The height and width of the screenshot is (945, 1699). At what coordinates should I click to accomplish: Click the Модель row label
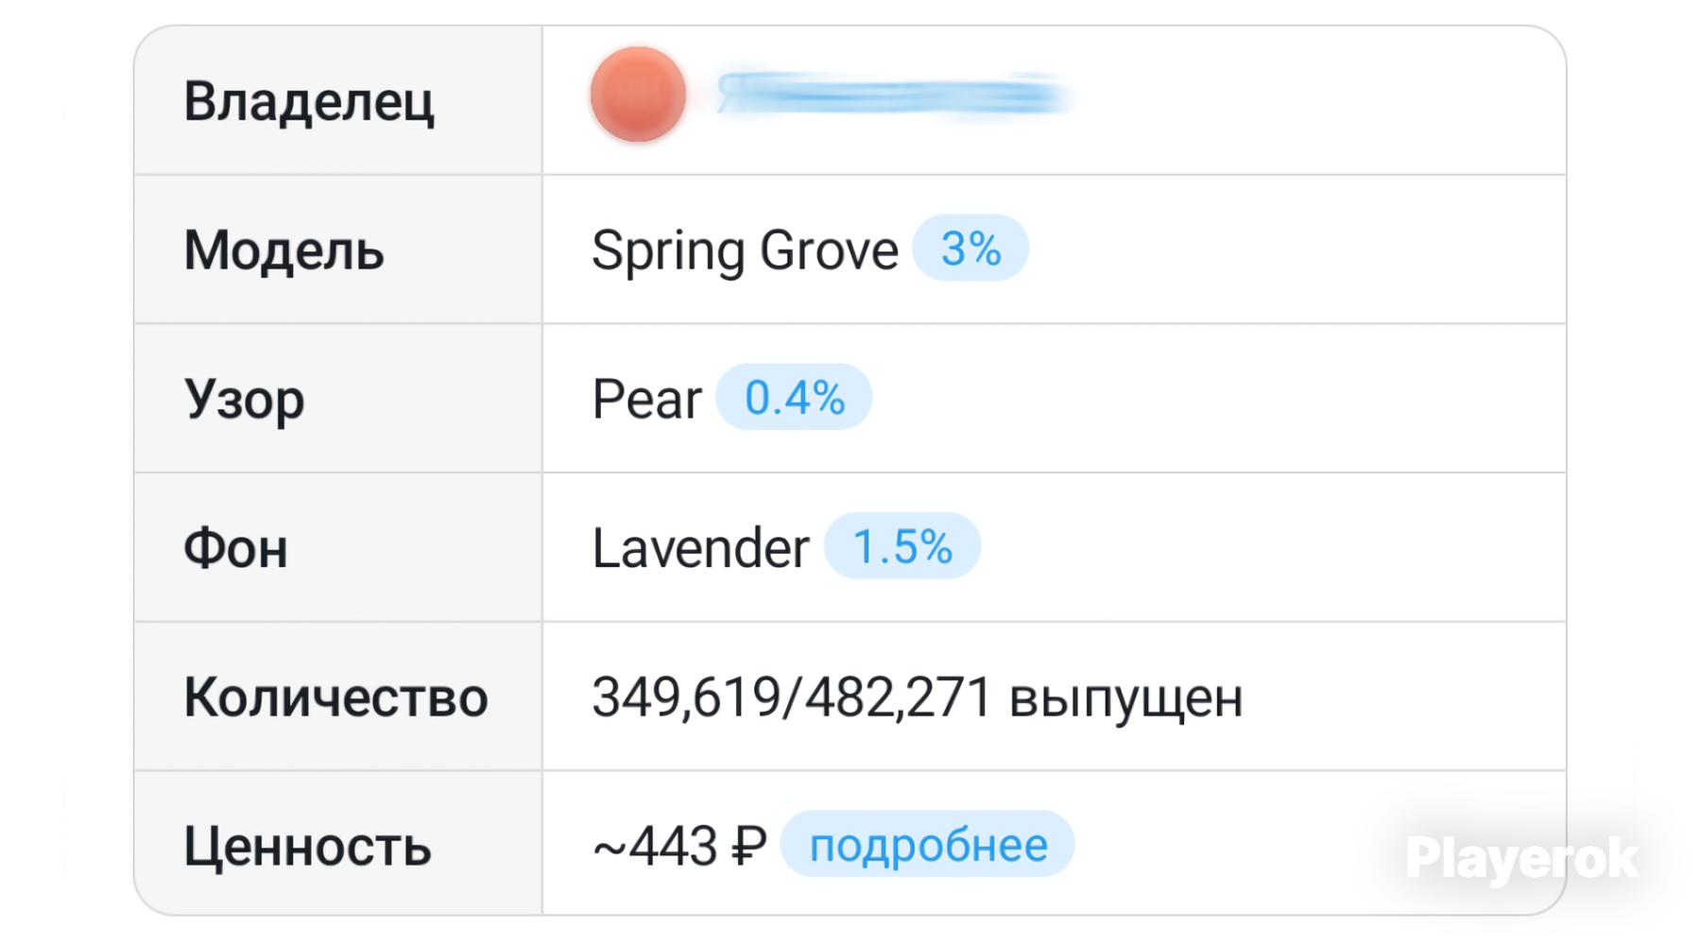click(x=283, y=250)
